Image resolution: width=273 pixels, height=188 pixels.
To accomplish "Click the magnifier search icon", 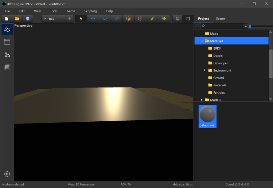I will [203, 26].
